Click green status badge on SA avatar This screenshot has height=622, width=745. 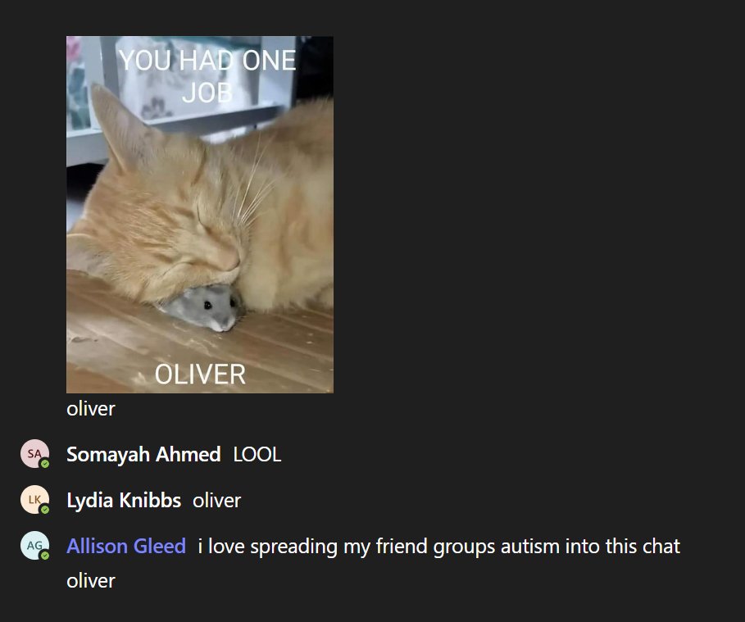coord(44,464)
